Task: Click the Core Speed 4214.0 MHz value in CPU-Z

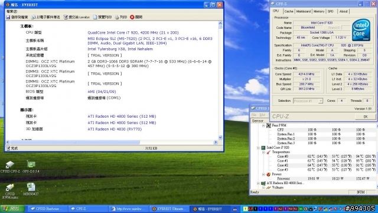Action: point(307,74)
